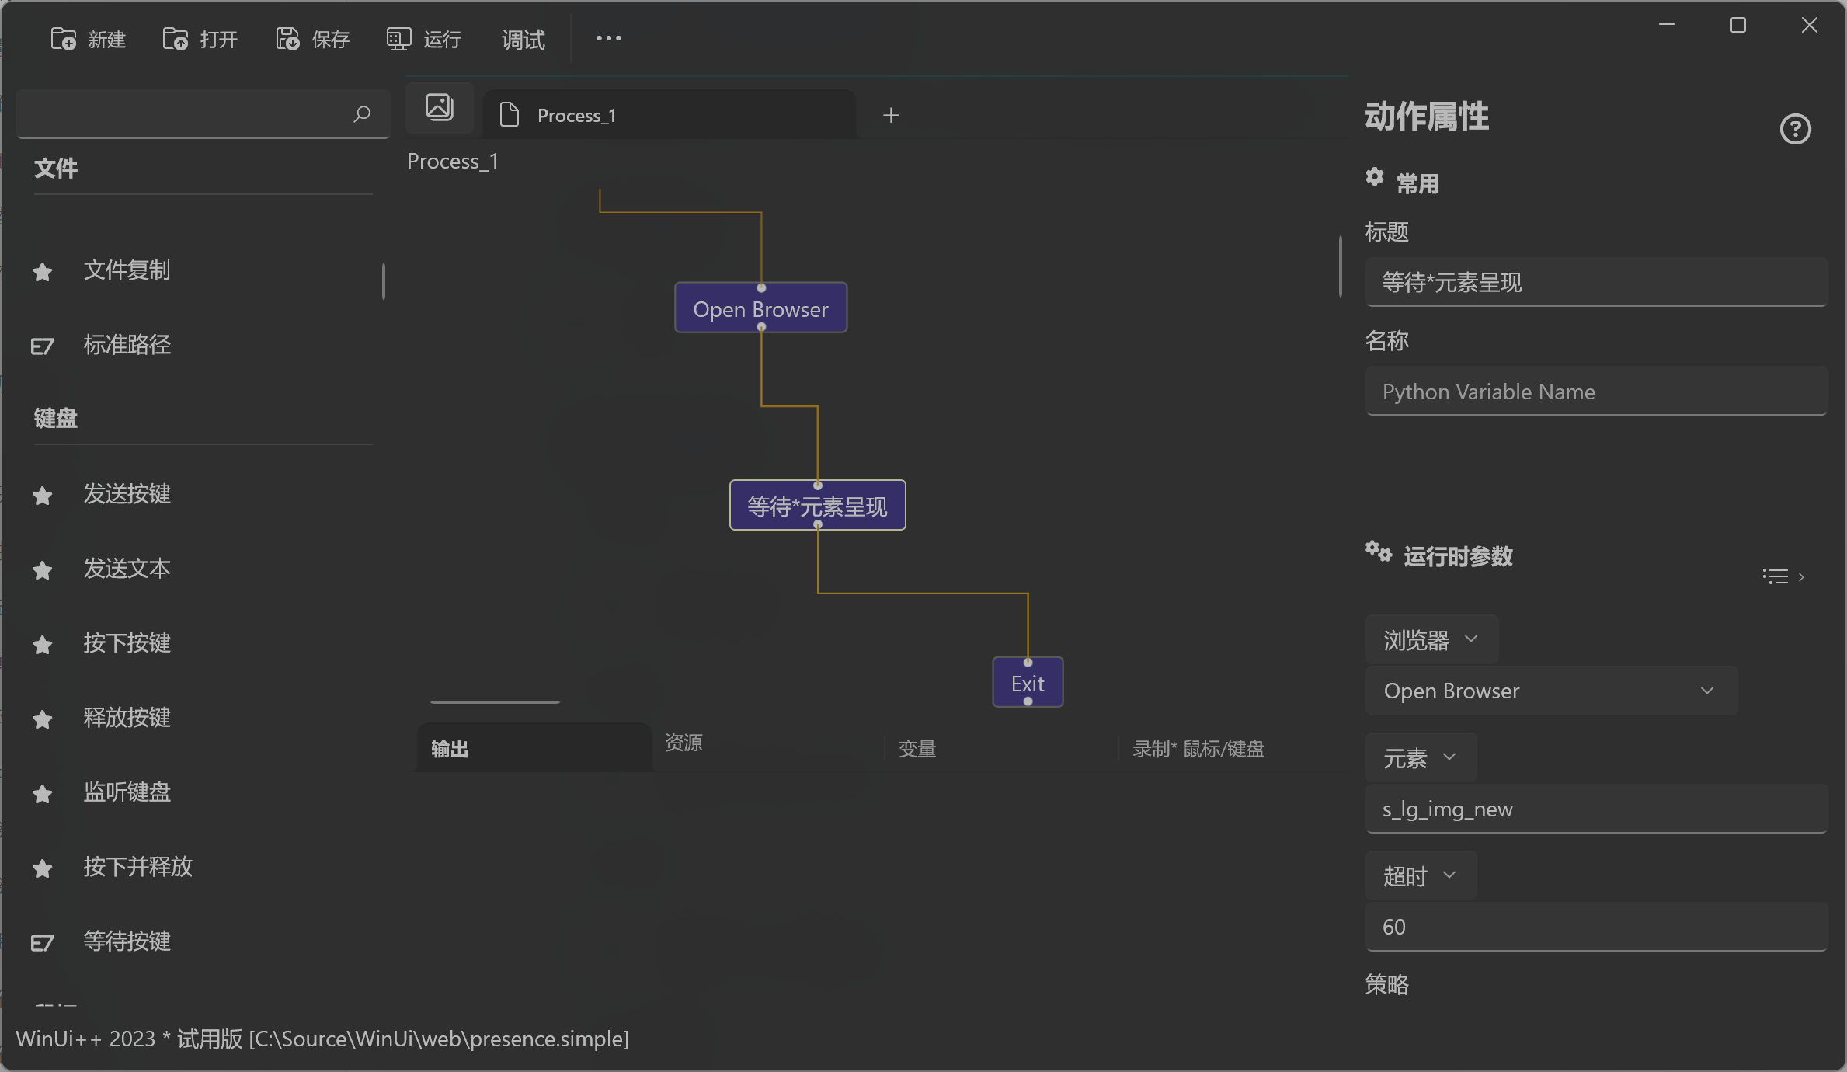Image resolution: width=1847 pixels, height=1072 pixels.
Task: Select the Exit node in flowchart
Action: pyautogui.click(x=1027, y=683)
